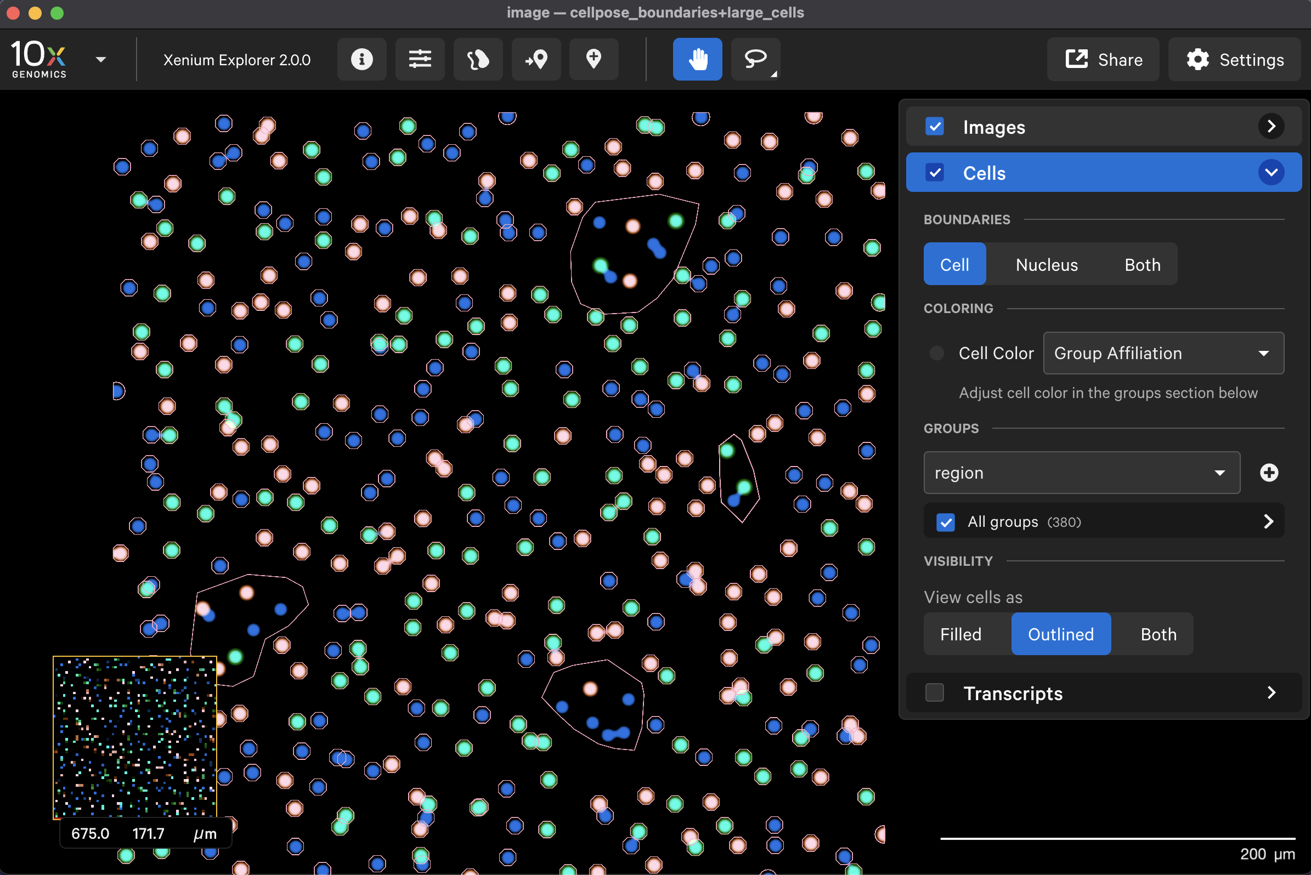Click the add location pin icon
The image size is (1311, 875).
tap(594, 59)
